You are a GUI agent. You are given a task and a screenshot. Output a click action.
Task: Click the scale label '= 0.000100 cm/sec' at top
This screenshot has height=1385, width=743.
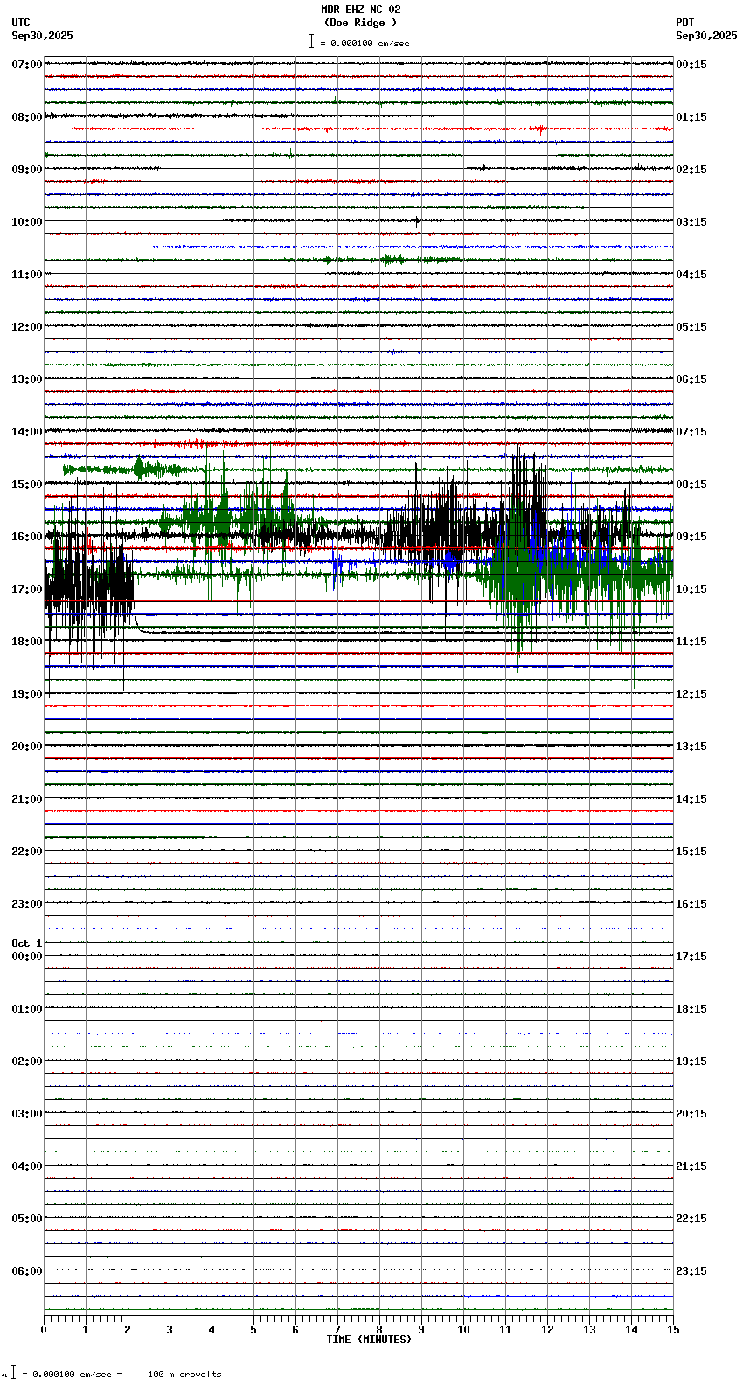point(365,43)
